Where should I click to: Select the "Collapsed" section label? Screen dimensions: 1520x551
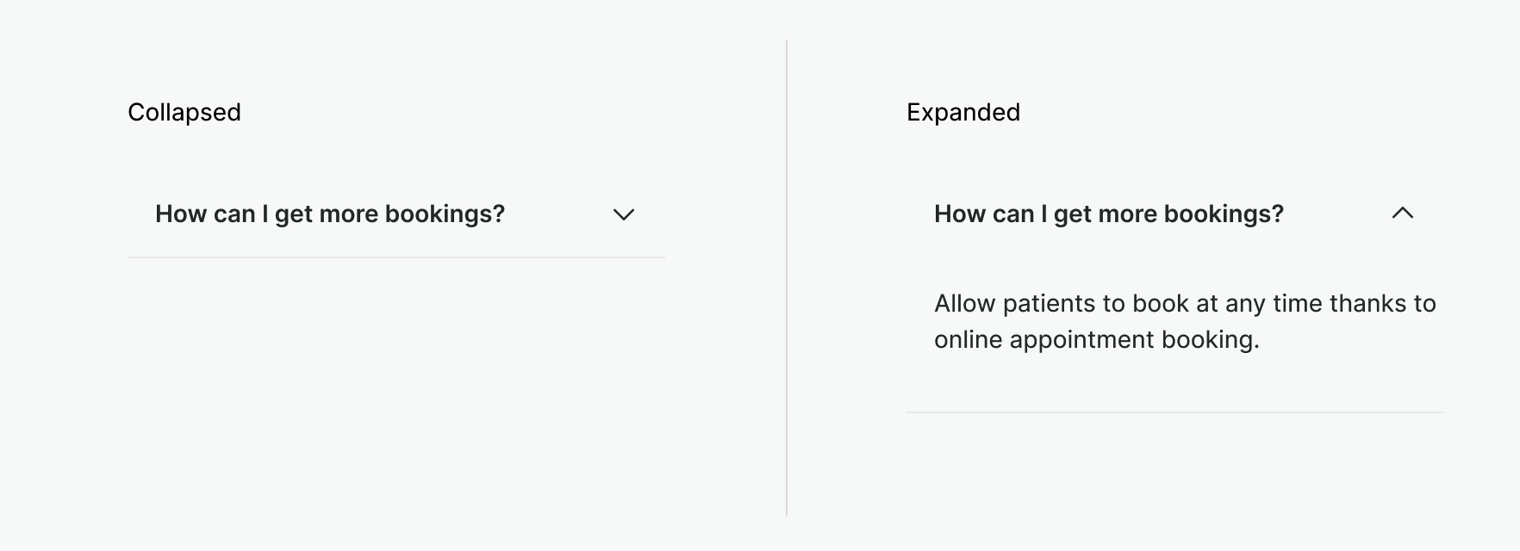pos(184,113)
